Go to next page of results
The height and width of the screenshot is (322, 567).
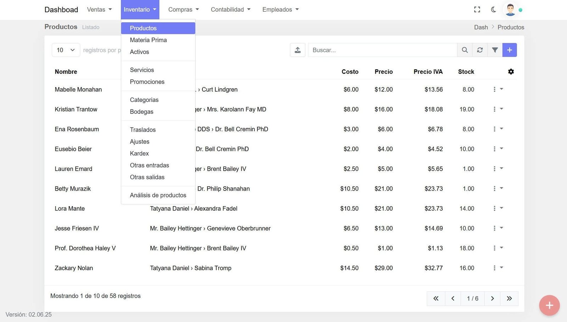492,299
